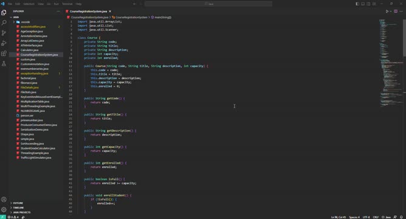Toggle Primary Side Bar layout icon
Viewport: 406px width, 219px height.
pos(357,4)
